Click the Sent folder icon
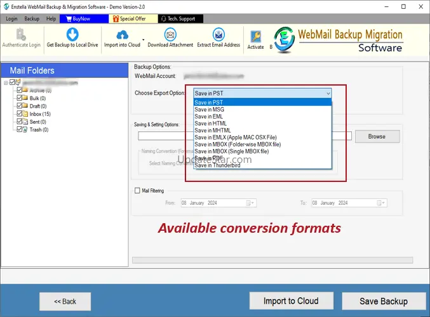 (25, 122)
